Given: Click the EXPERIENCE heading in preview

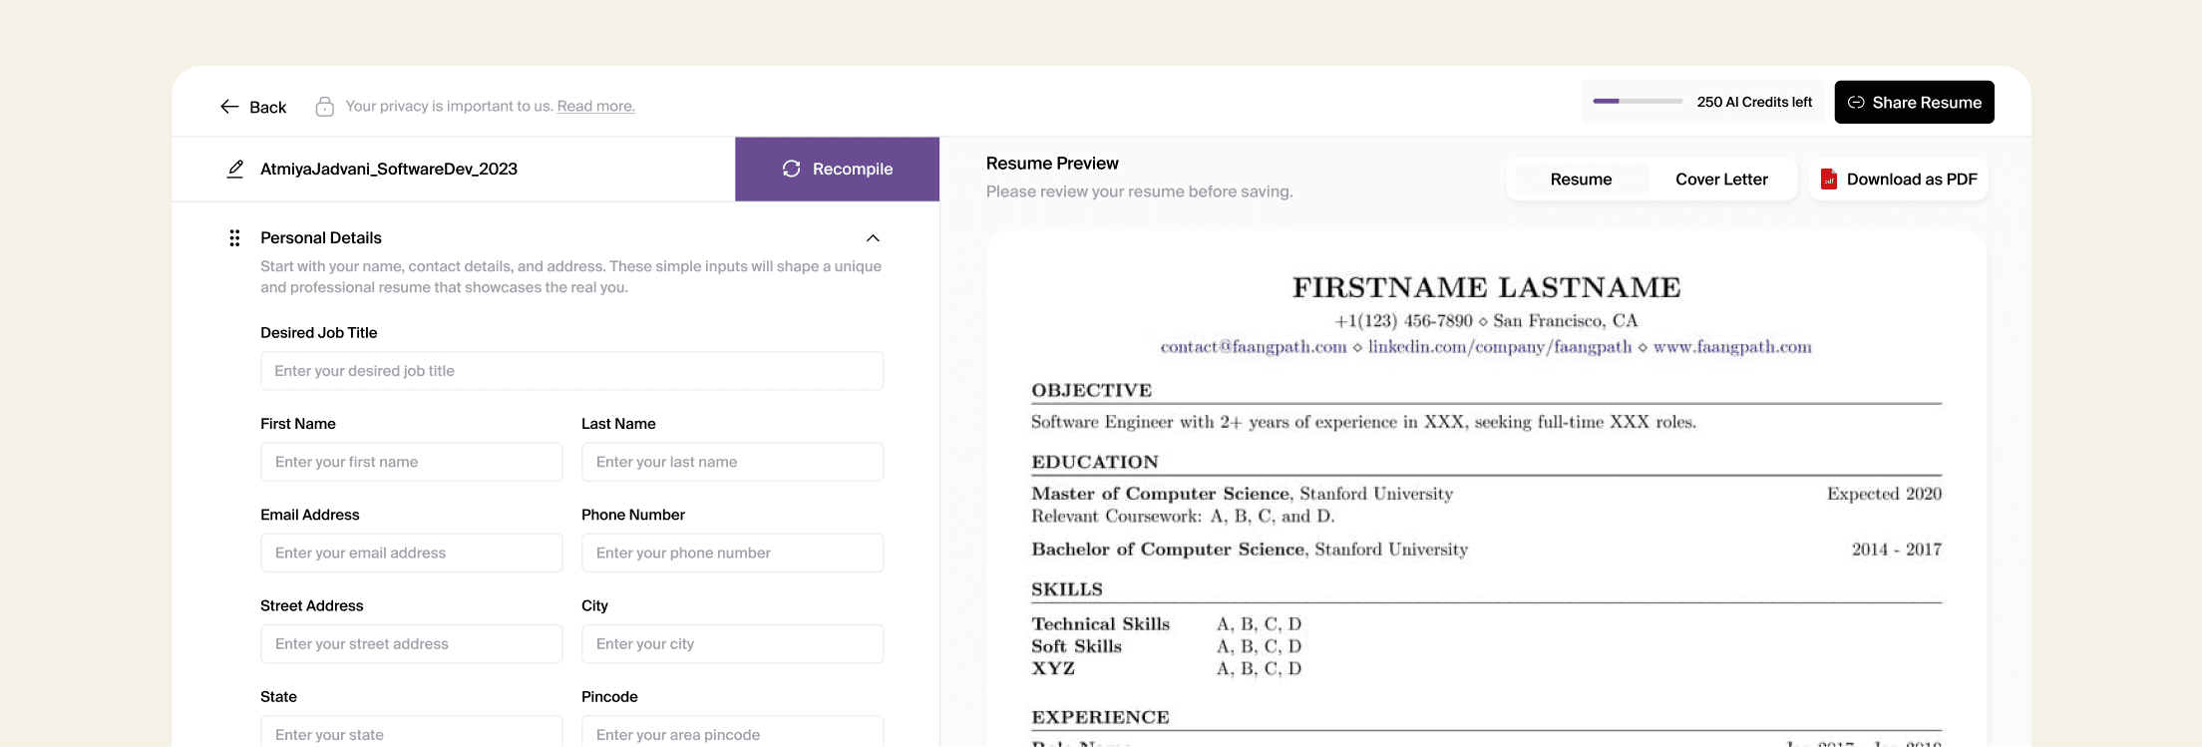Looking at the screenshot, I should click(1100, 717).
